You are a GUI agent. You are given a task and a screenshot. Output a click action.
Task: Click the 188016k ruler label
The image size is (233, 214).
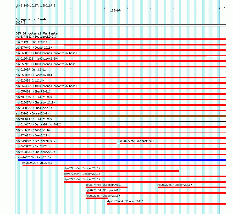tap(116, 10)
